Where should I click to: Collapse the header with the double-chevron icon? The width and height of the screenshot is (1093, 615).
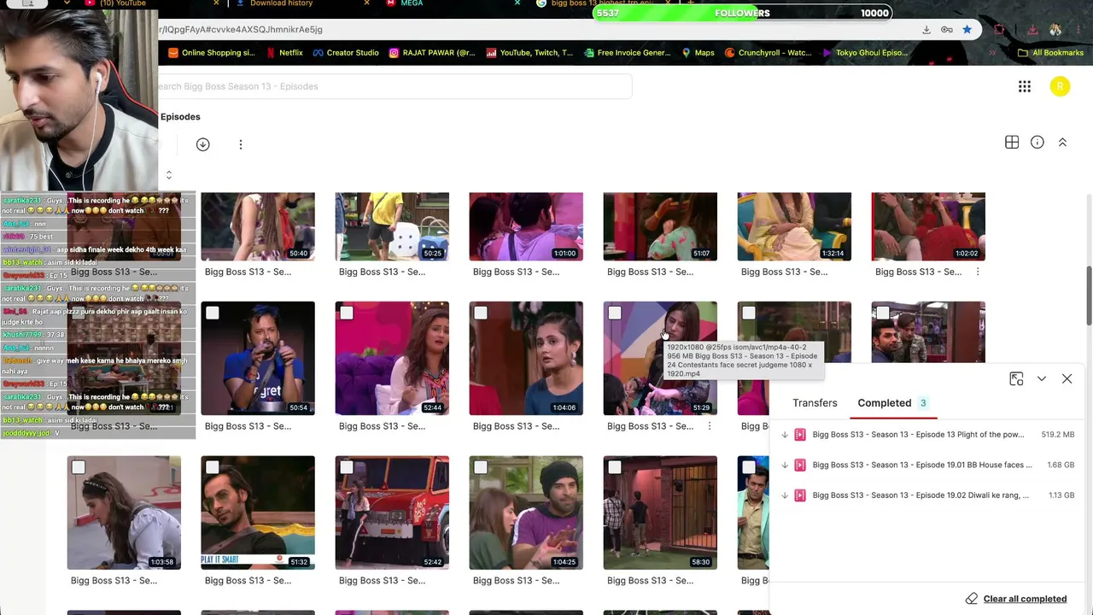1063,143
